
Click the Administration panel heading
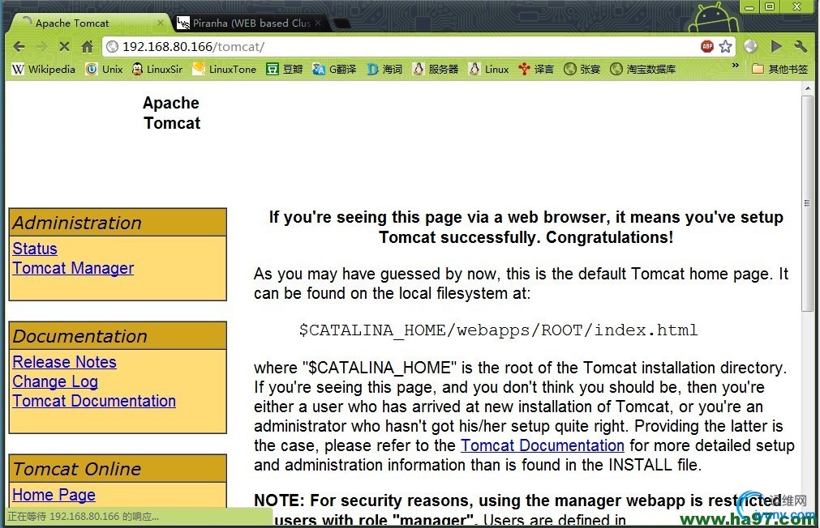[118, 223]
